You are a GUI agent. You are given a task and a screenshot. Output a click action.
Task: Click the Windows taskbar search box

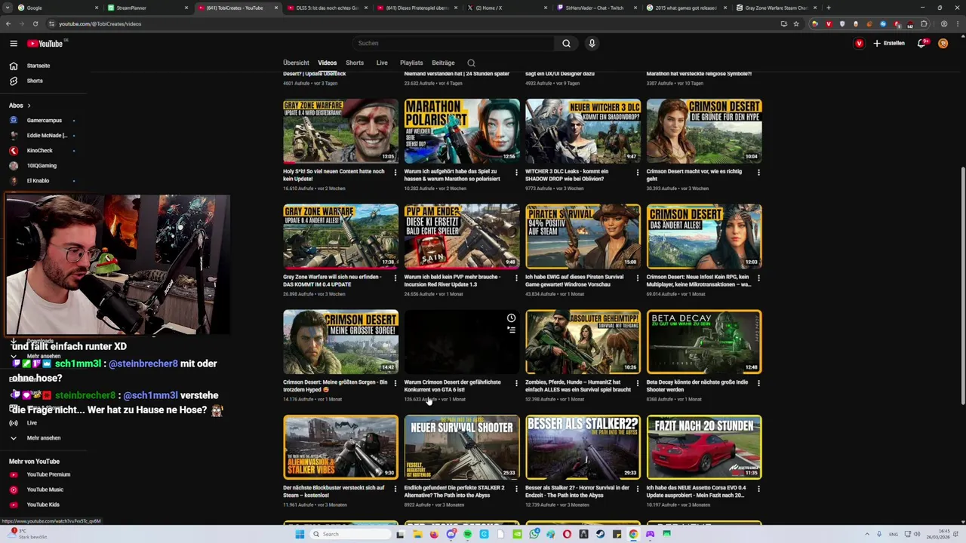coord(351,534)
